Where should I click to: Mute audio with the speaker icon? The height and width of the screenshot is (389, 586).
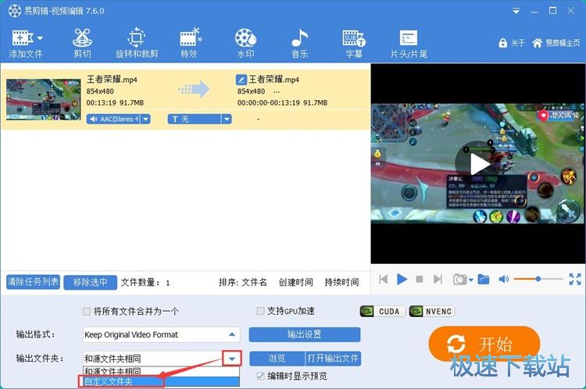pos(504,279)
